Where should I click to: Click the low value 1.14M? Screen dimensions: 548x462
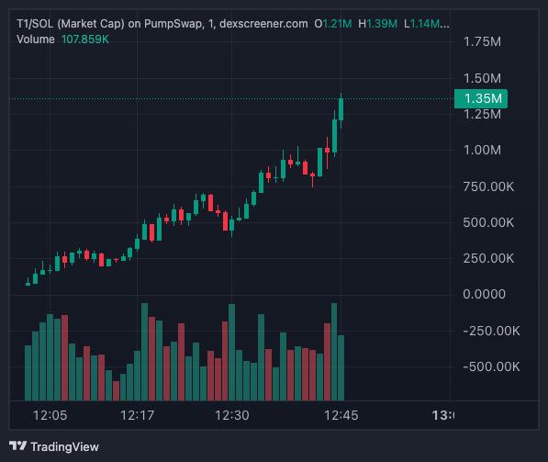(425, 24)
